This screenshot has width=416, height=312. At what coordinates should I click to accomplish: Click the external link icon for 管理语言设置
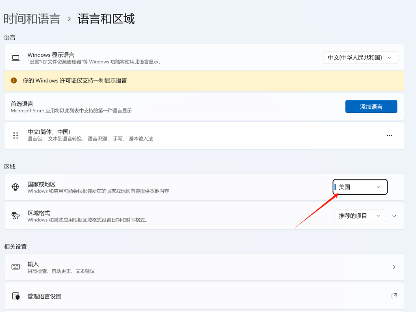(394, 296)
